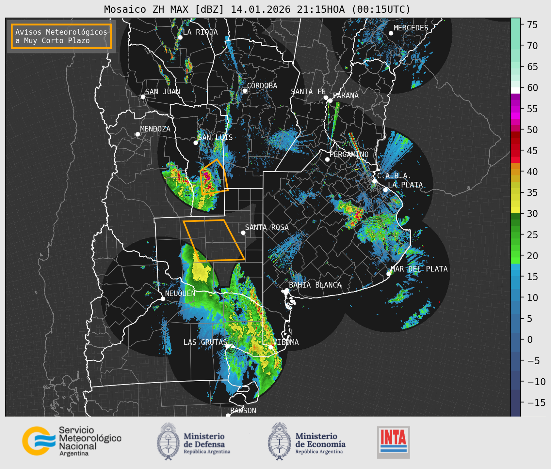
Task: Click the Ministerio de Defensa emblem
Action: pos(168,441)
